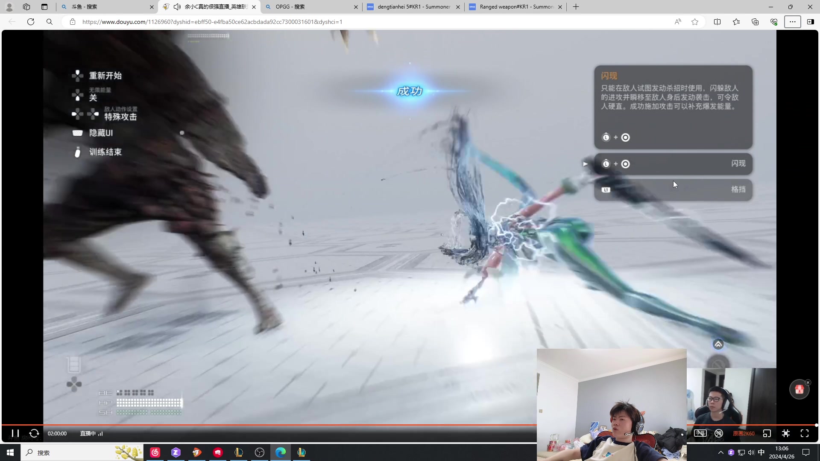
Task: Open Riot Client from taskbar
Action: pos(218,452)
